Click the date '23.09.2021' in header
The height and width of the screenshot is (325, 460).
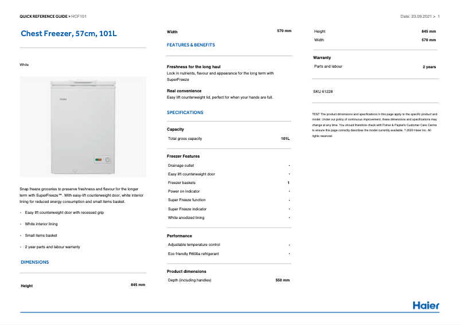[x=421, y=17]
